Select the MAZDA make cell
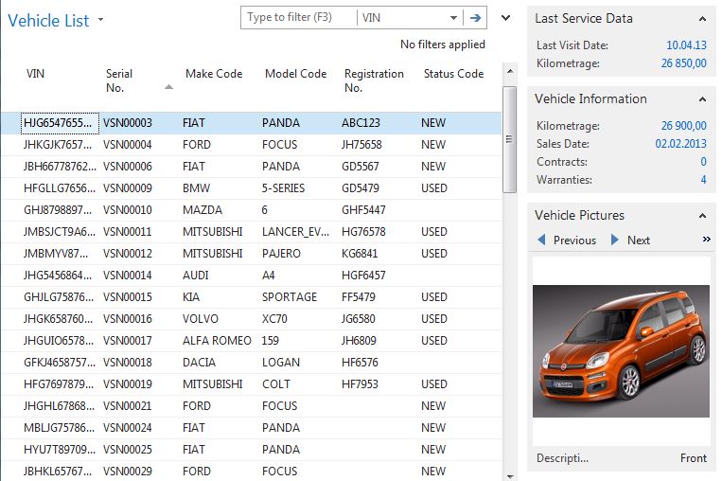722x481 pixels. [203, 210]
